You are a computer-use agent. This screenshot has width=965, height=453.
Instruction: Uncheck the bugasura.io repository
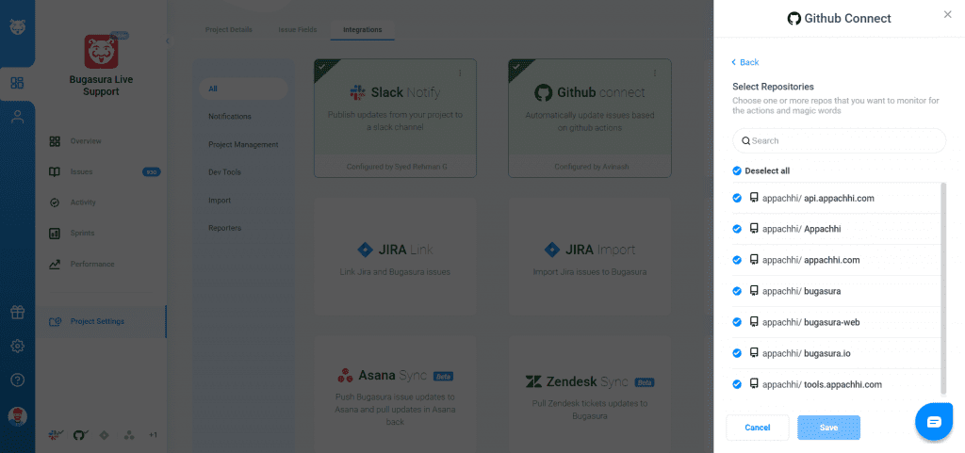point(737,353)
